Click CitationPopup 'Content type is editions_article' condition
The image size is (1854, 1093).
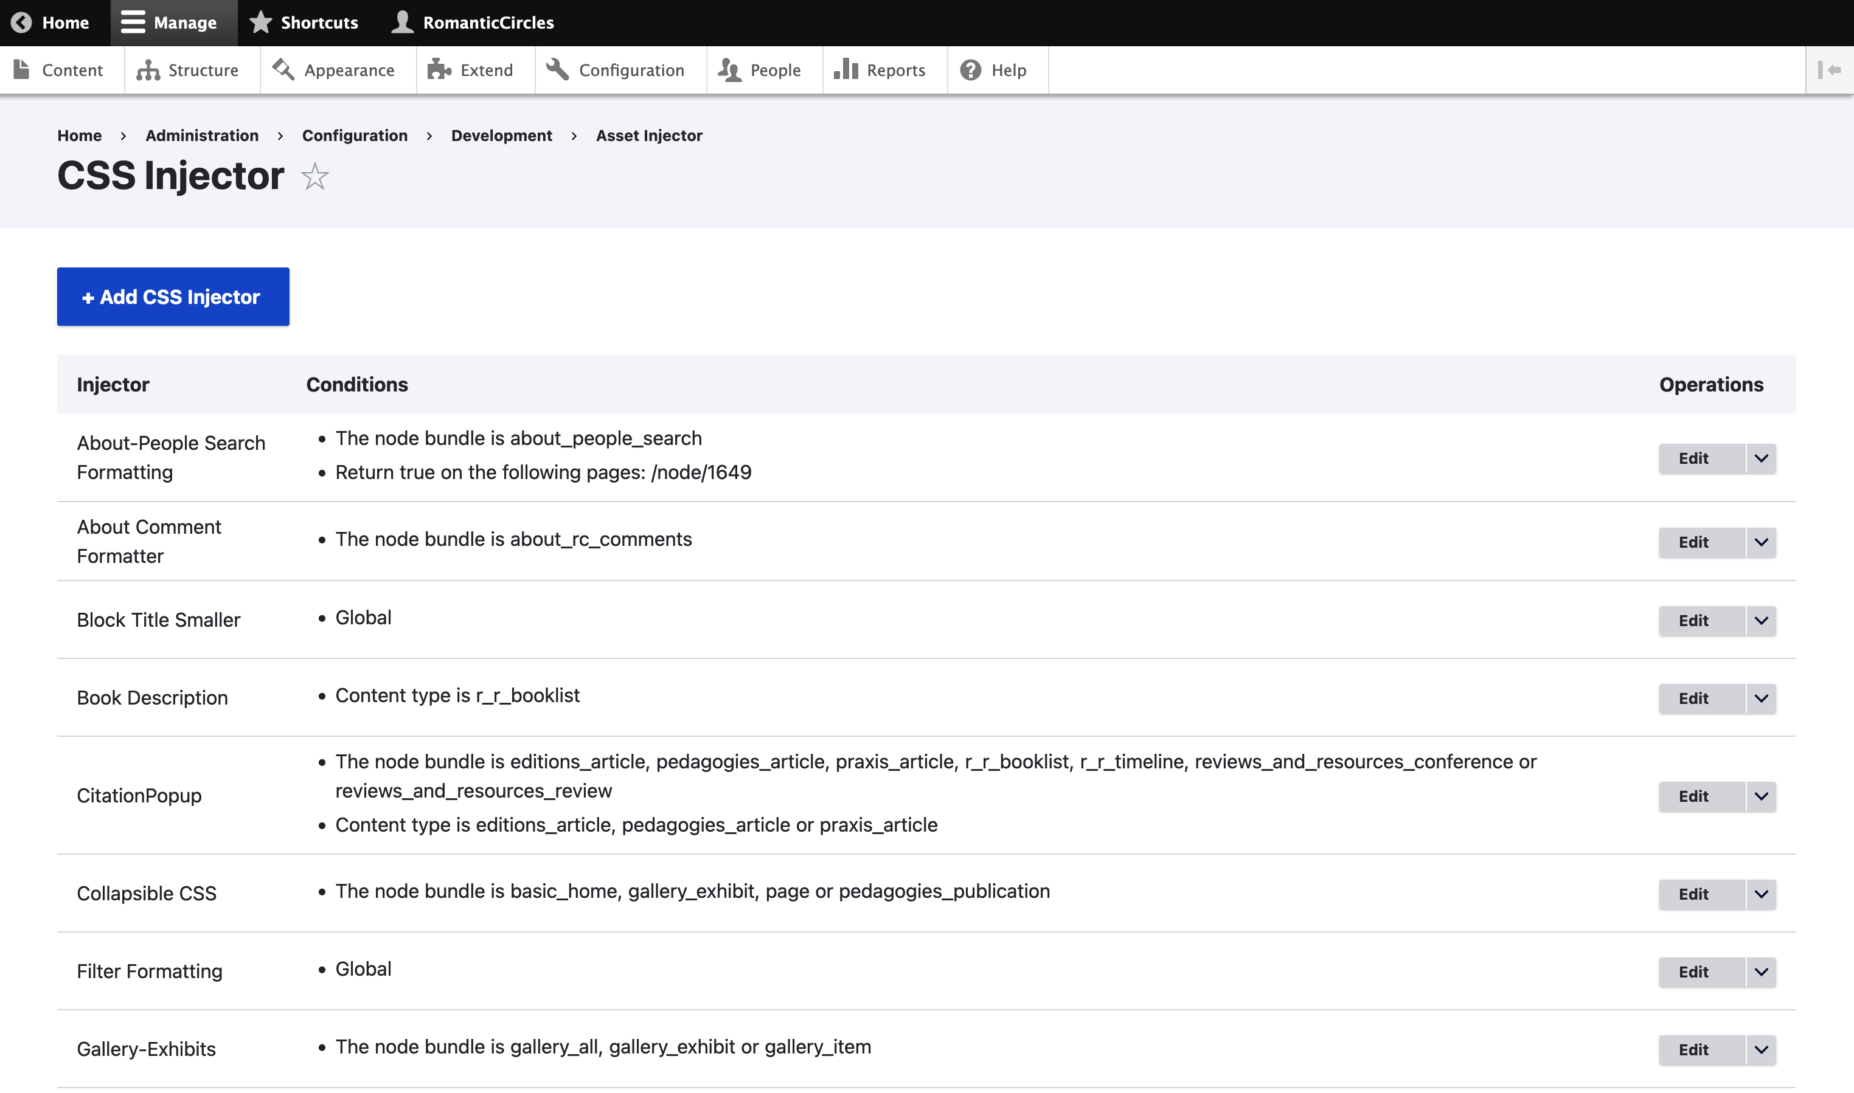pyautogui.click(x=636, y=825)
